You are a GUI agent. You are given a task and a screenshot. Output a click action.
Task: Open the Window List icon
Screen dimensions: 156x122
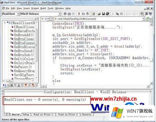[151, 14]
